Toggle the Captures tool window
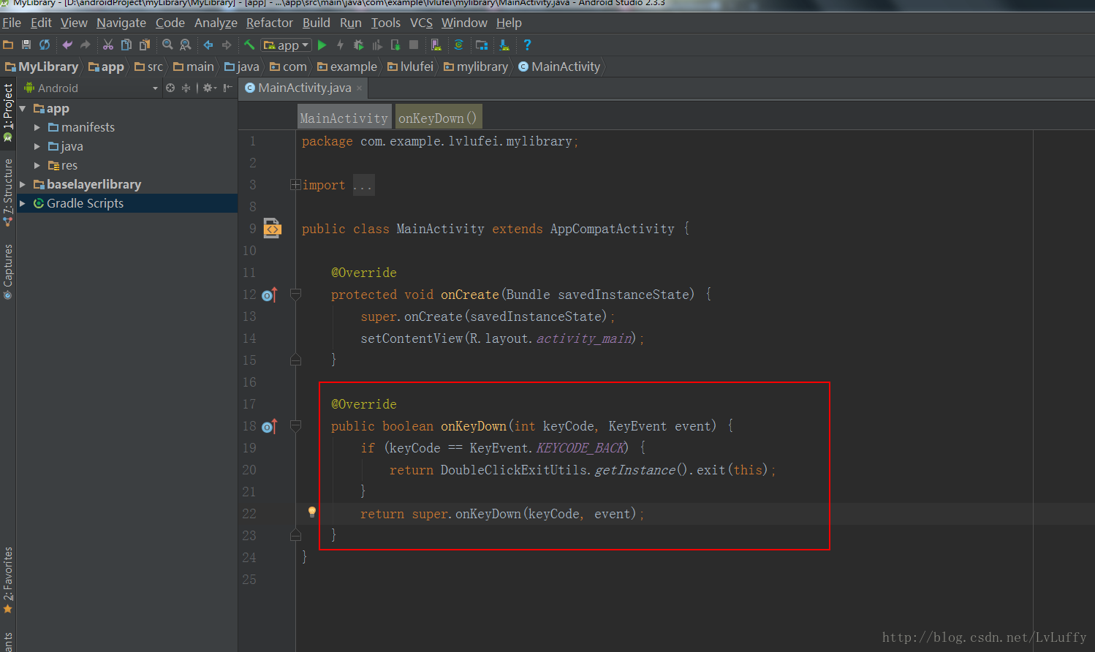 [x=8, y=272]
